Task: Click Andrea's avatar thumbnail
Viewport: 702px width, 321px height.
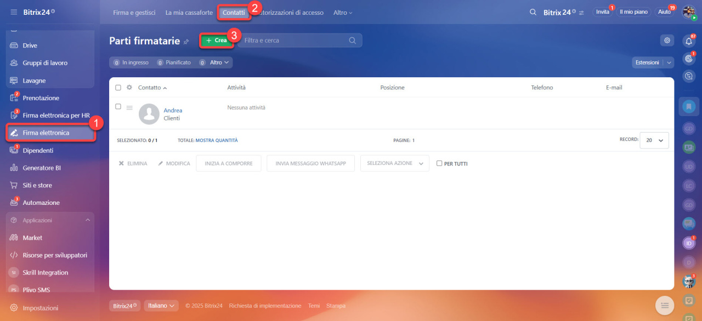Action: 149,114
